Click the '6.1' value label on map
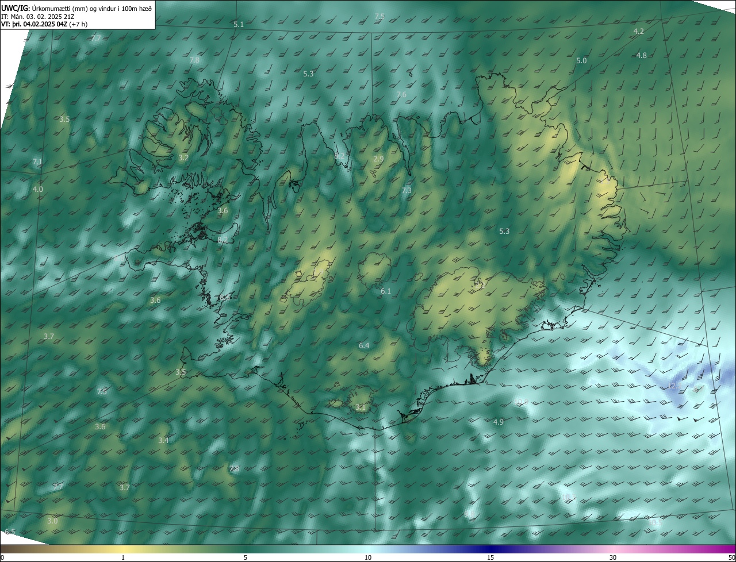The height and width of the screenshot is (562, 736). pyautogui.click(x=386, y=291)
